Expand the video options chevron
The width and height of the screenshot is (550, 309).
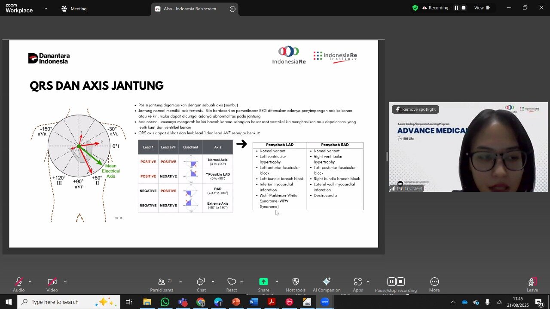[x=65, y=282]
